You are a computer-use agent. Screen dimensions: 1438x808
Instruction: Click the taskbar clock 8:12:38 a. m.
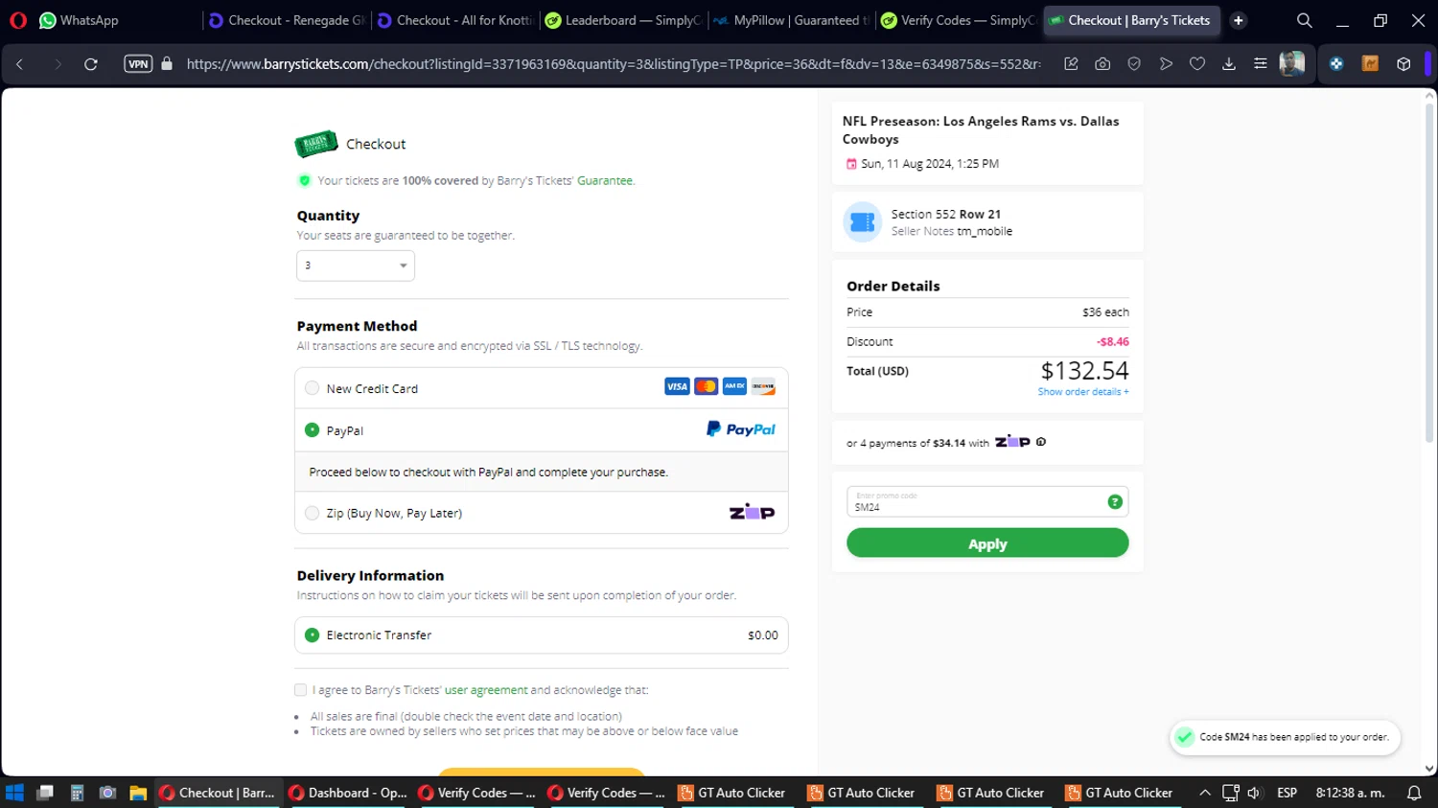[1350, 793]
